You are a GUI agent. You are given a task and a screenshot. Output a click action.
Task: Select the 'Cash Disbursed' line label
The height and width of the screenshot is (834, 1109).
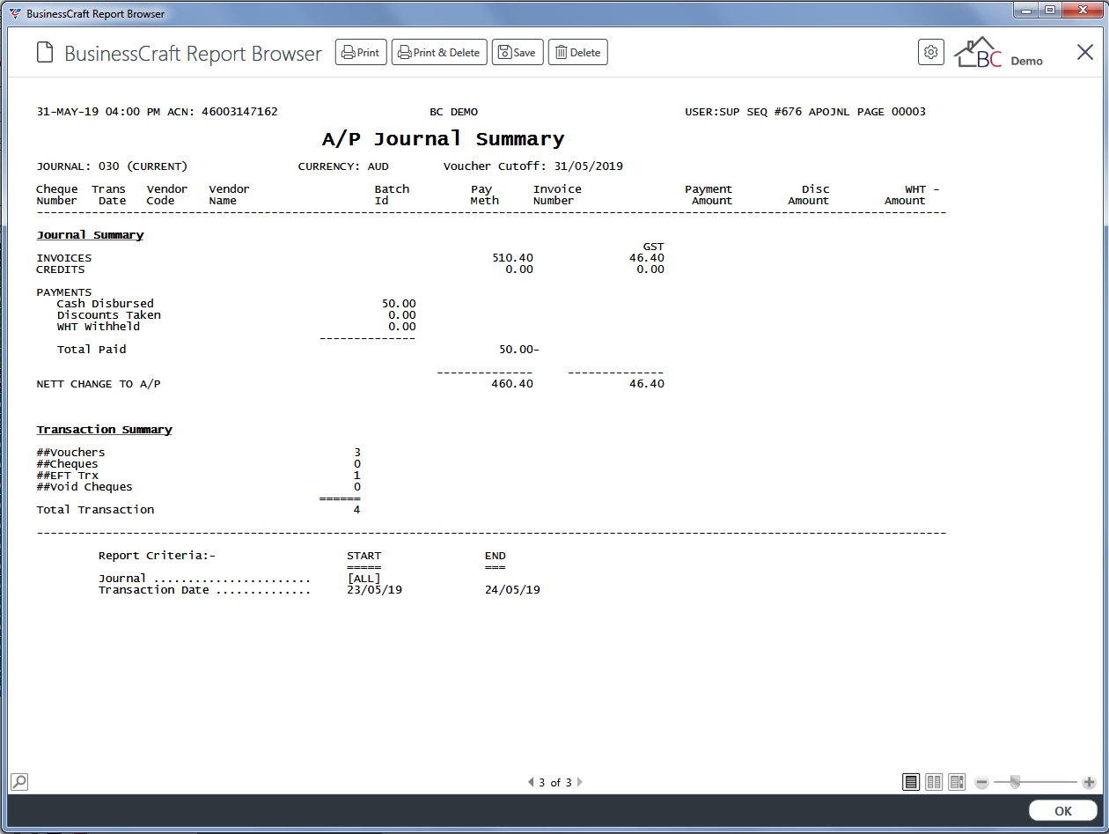click(x=105, y=304)
